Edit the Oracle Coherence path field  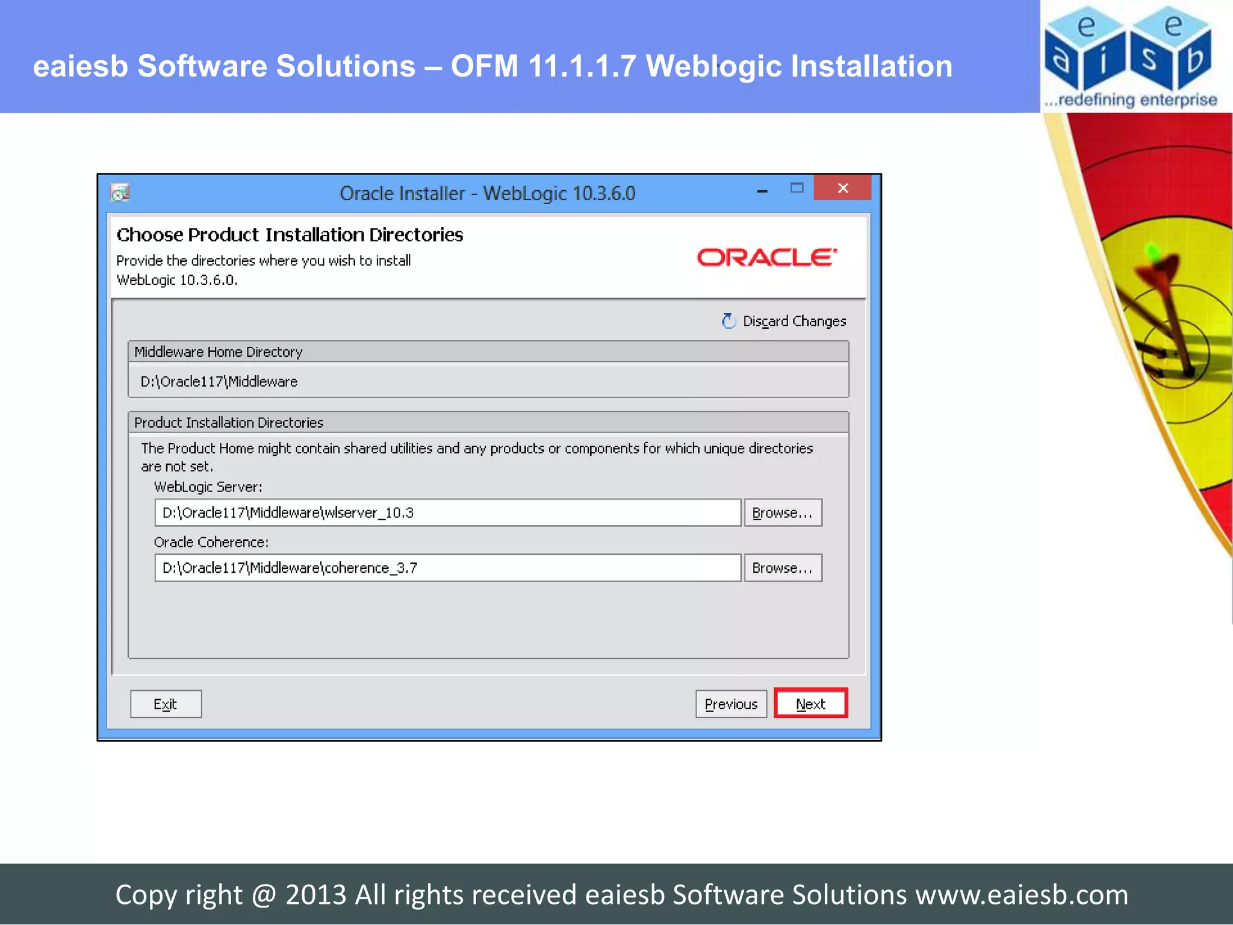[447, 568]
